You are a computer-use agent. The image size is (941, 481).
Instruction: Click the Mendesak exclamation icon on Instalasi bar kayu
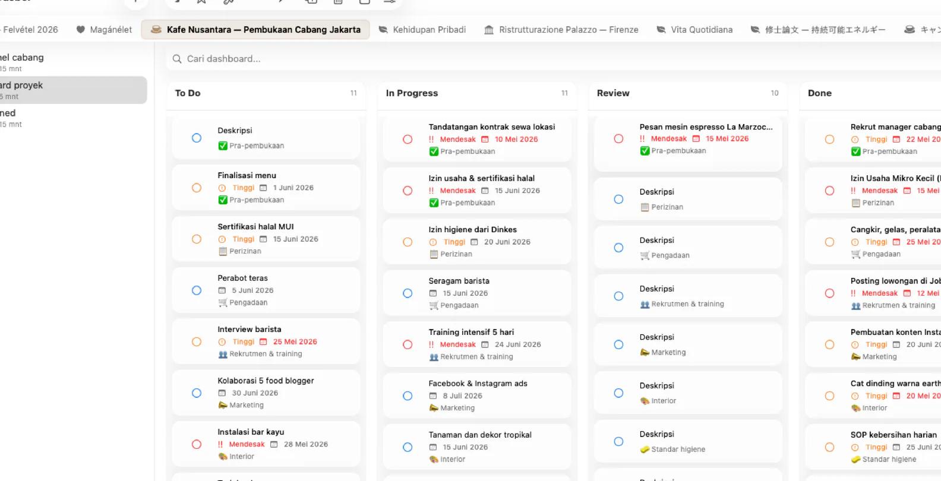[220, 444]
